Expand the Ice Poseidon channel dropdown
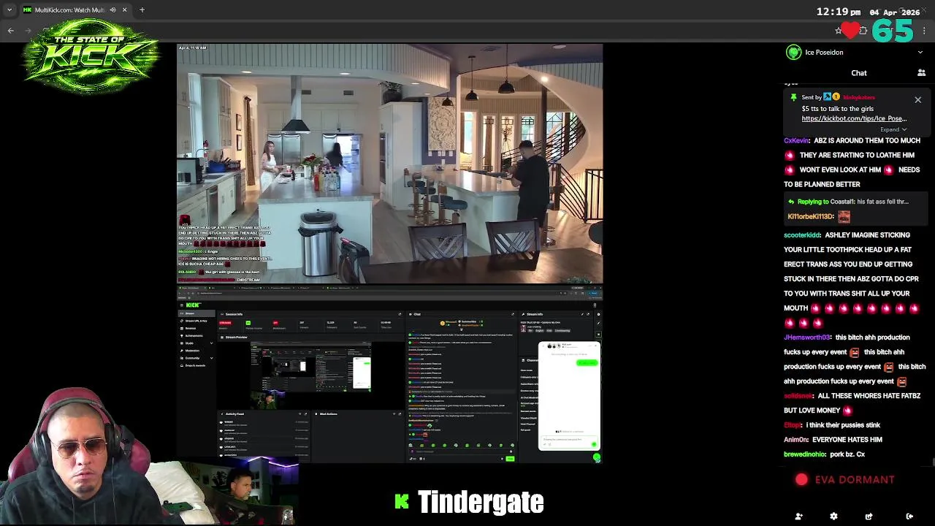The height and width of the screenshot is (526, 935). (x=920, y=53)
